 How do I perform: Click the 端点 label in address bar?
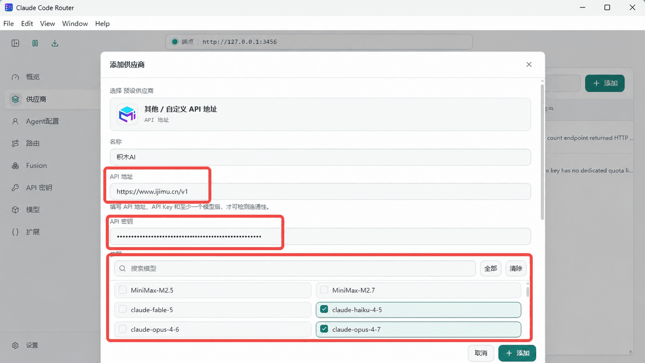click(x=187, y=42)
